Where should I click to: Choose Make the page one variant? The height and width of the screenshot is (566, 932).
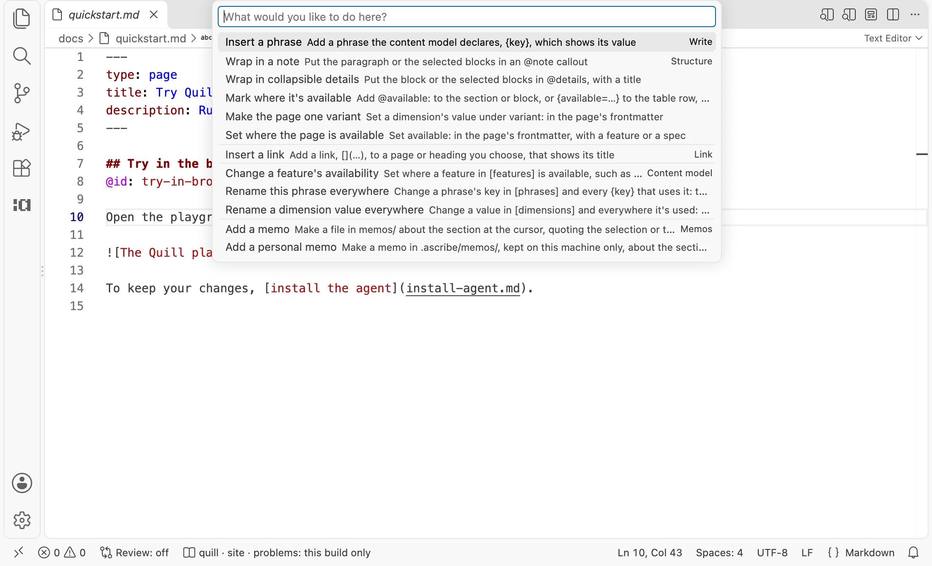click(467, 117)
